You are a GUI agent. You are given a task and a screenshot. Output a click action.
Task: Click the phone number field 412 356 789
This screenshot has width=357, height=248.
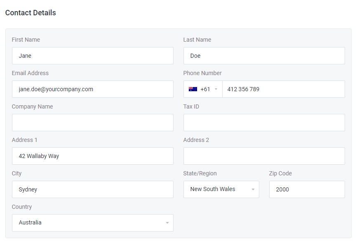click(x=283, y=89)
